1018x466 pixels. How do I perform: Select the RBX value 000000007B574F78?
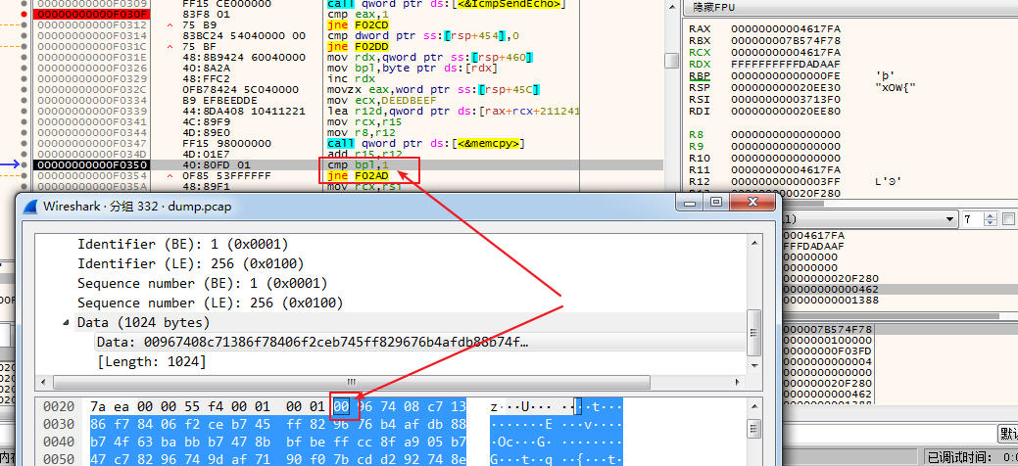coord(786,41)
